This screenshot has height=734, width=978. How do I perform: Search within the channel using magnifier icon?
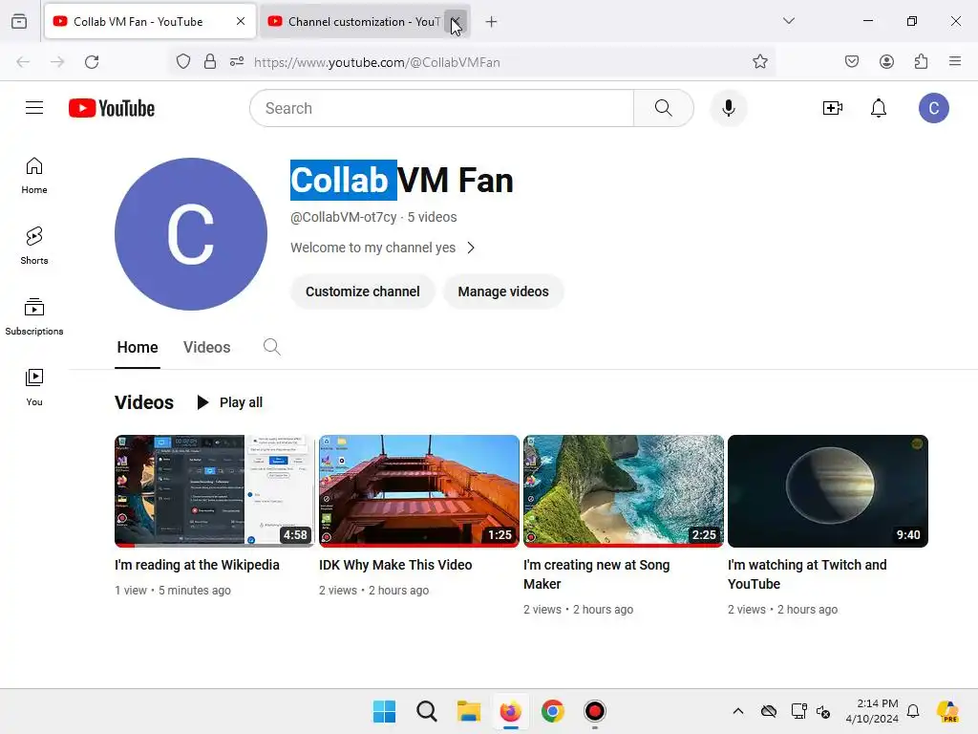point(271,347)
